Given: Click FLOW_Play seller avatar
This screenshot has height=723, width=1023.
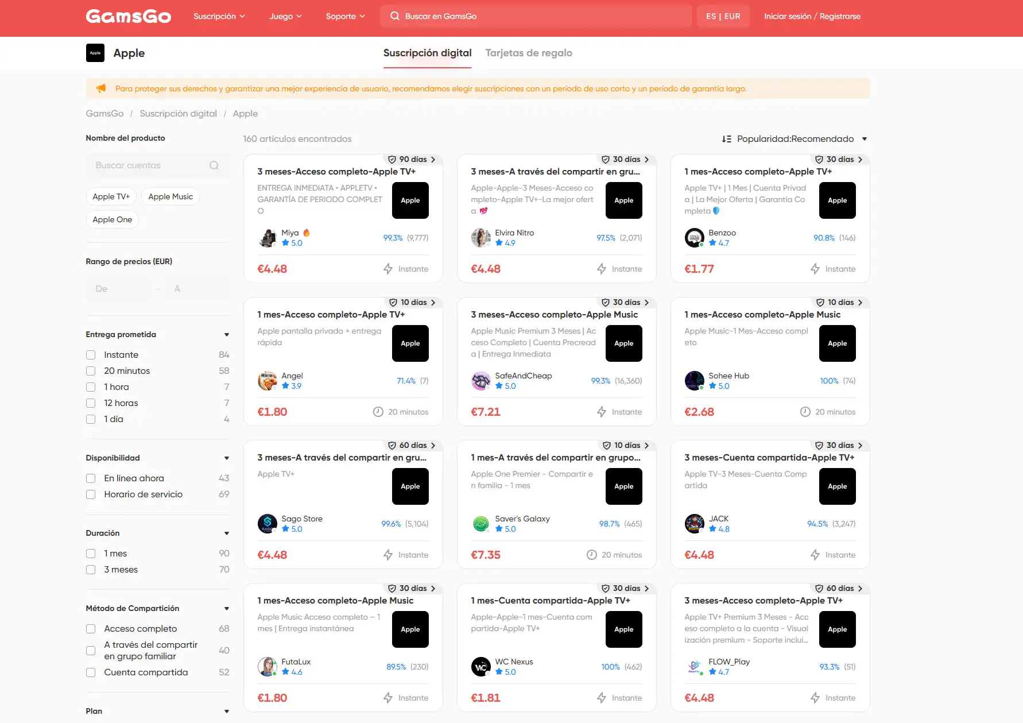Looking at the screenshot, I should click(695, 667).
